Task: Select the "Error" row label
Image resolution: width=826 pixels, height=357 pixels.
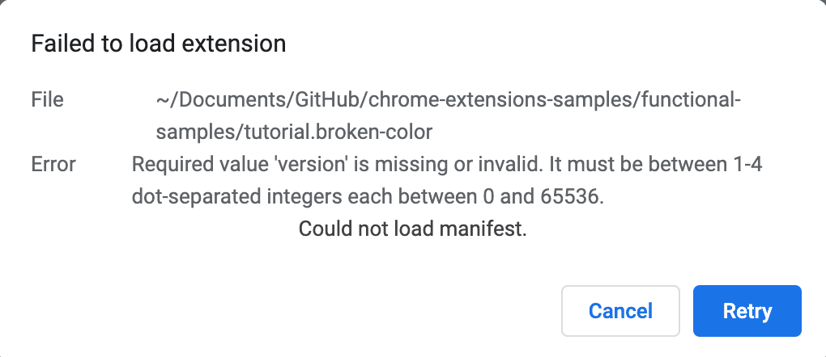Action: tap(53, 165)
